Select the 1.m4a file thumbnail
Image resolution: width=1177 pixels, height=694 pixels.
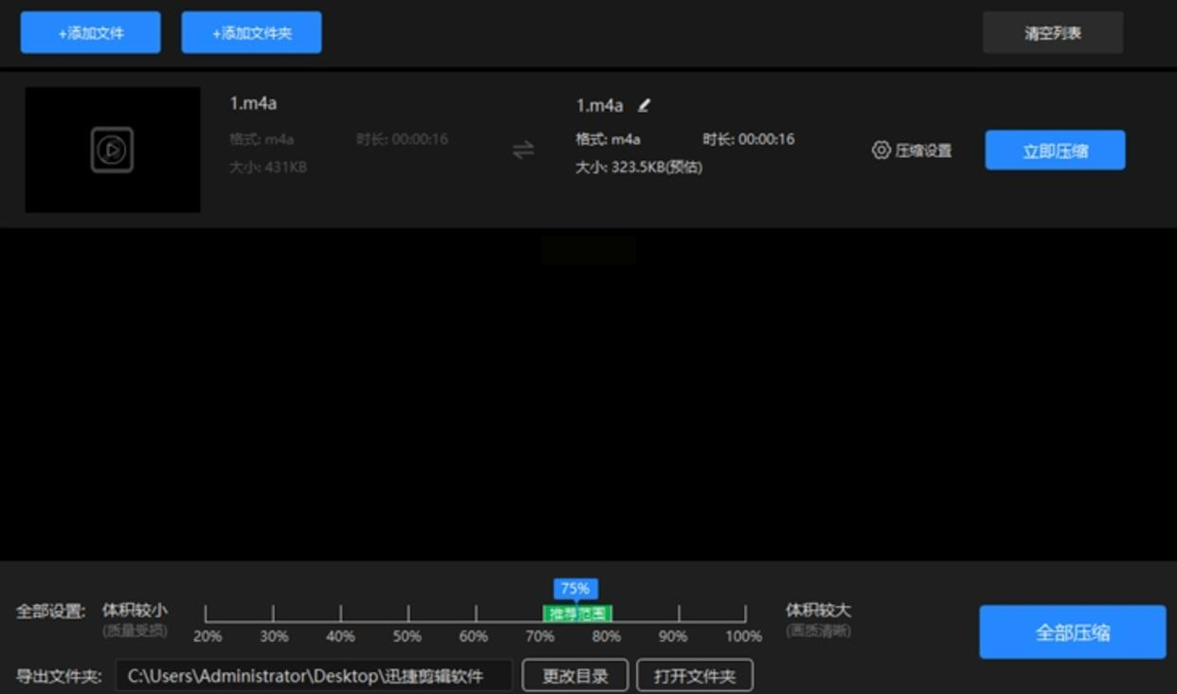(x=113, y=150)
